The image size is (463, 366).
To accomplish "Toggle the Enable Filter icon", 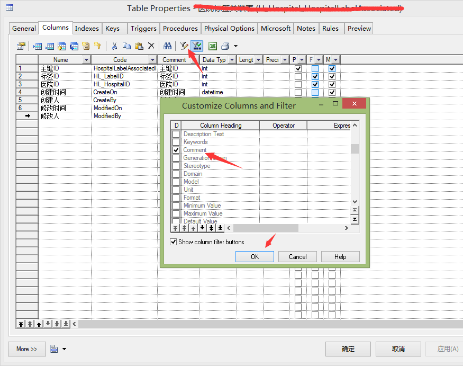I will [x=197, y=46].
